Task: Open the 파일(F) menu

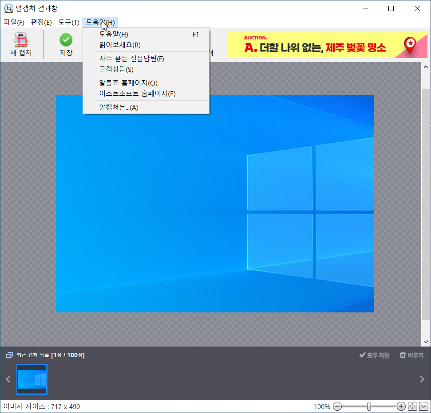Action: (14, 22)
